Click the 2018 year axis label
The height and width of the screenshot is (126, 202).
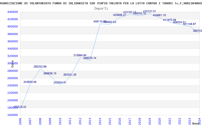coord(140,121)
